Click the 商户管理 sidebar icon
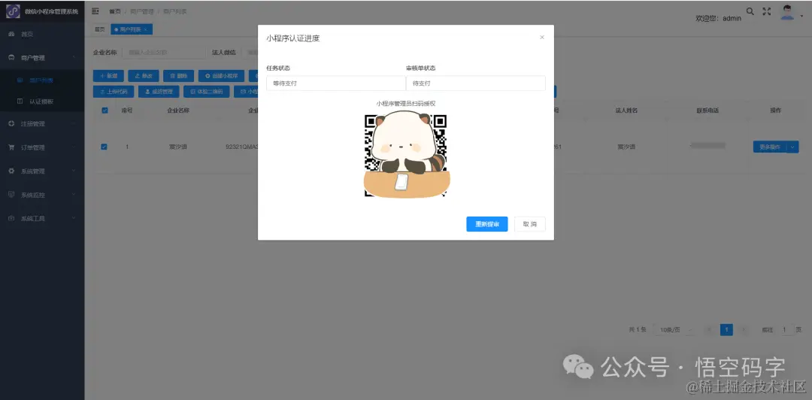 click(11, 57)
